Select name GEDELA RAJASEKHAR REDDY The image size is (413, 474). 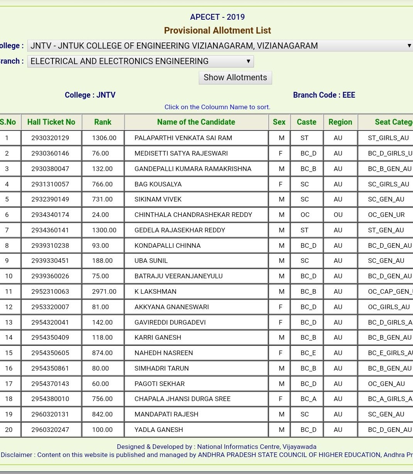coord(180,230)
